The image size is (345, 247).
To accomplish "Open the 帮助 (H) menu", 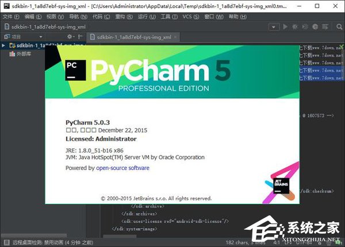I will 237,17.
